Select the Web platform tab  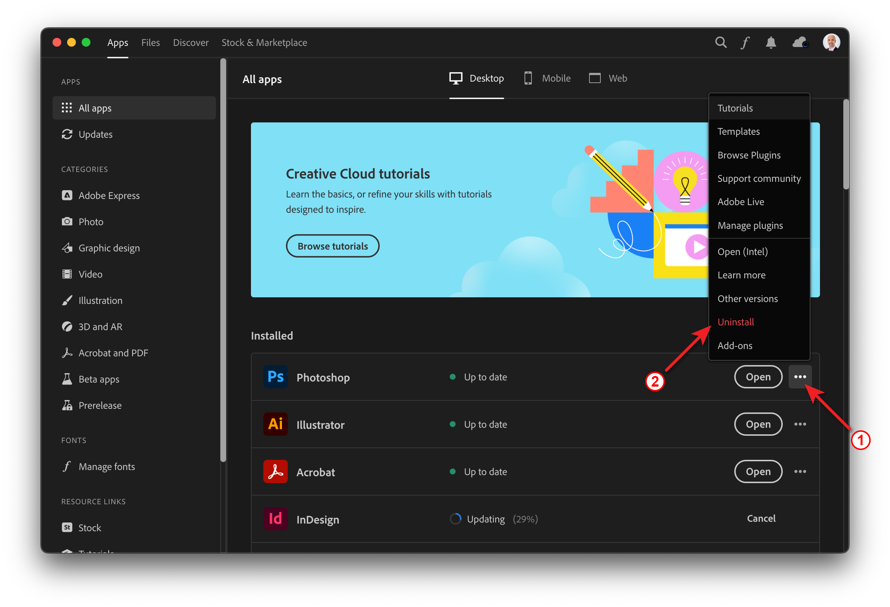coord(608,78)
